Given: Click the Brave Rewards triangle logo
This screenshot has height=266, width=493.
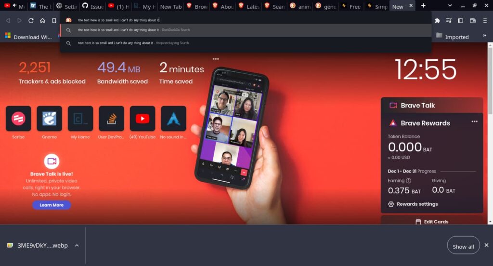Looking at the screenshot, I should [x=393, y=123].
